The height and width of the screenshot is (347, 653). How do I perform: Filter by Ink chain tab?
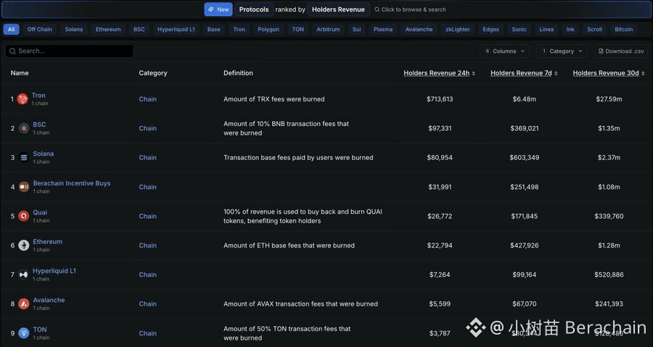pyautogui.click(x=570, y=29)
